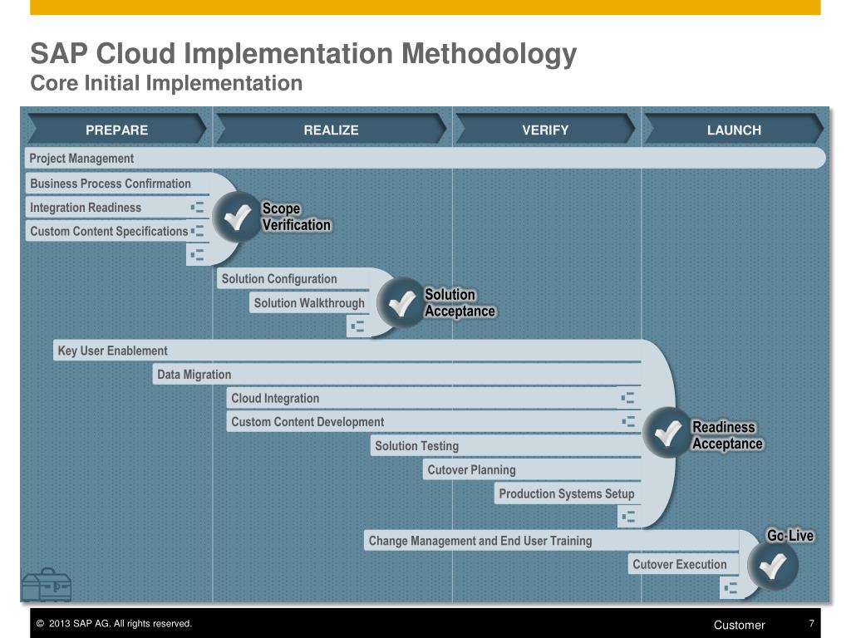The image size is (851, 638).
Task: Click the Readiness Acceptance checkmark milestone icon
Action: pyautogui.click(x=667, y=432)
